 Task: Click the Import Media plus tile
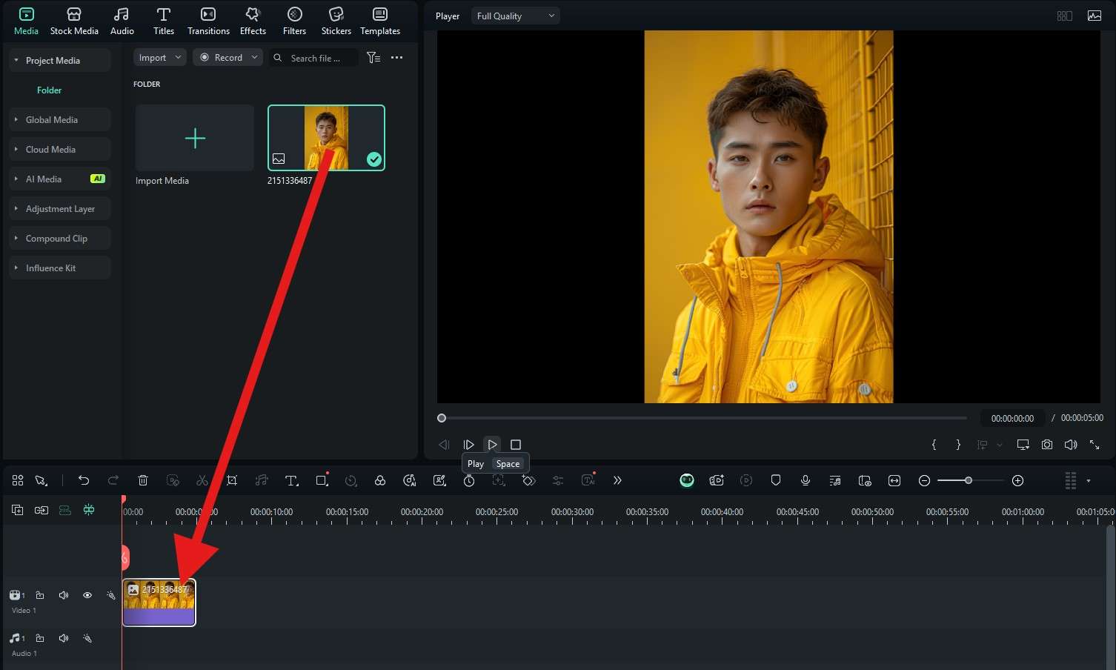195,138
